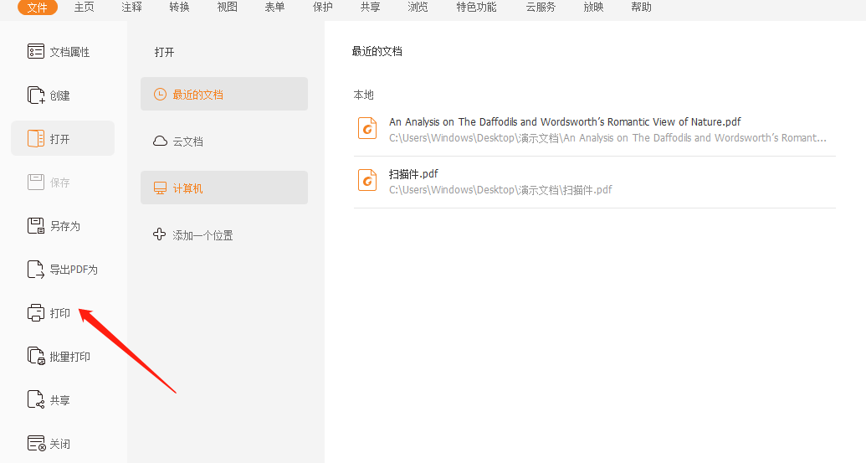Click the 导出PDF为 export icon
Screen dimensions: 866x463
[x=36, y=270]
